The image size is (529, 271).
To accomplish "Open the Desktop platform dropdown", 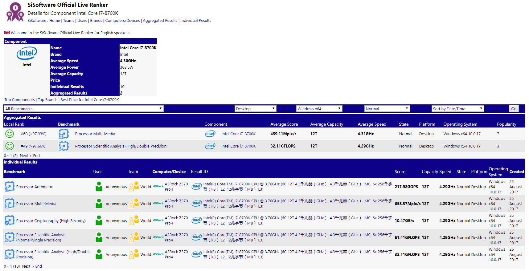I will 256,109.
